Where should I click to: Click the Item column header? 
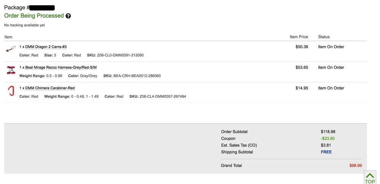point(8,37)
